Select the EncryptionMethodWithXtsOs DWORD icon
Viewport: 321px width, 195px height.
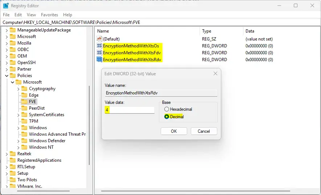pos(99,46)
